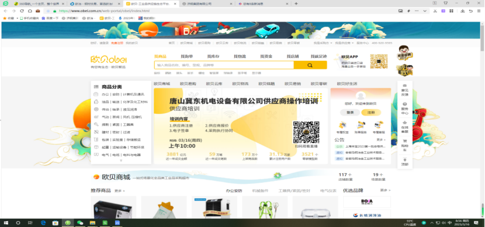Screen dimensions: 485x227
Task: Select the 找询单 search tab
Action: (x=187, y=57)
